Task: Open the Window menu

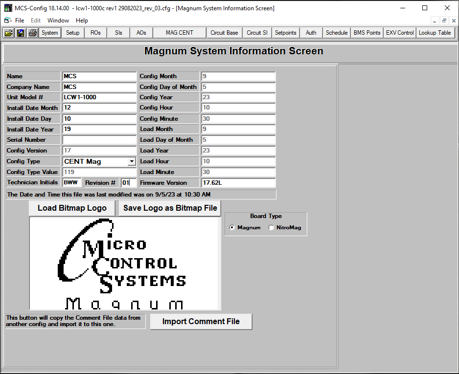Action: tap(58, 21)
